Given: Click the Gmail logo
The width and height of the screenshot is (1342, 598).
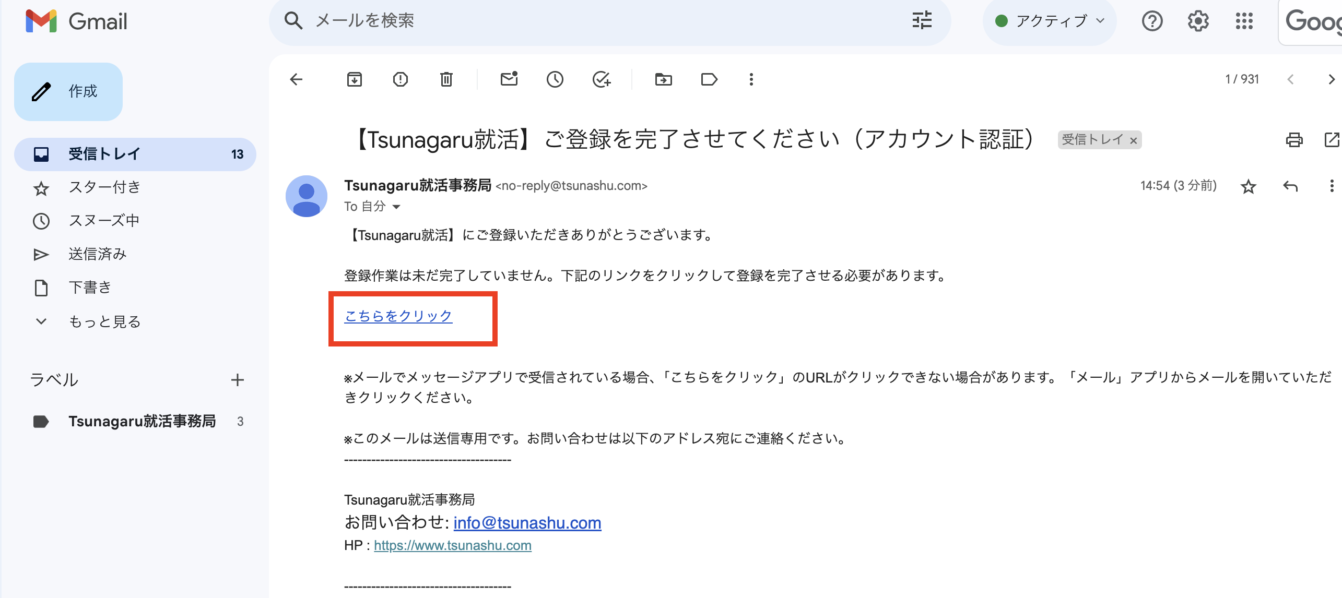Looking at the screenshot, I should [x=76, y=21].
